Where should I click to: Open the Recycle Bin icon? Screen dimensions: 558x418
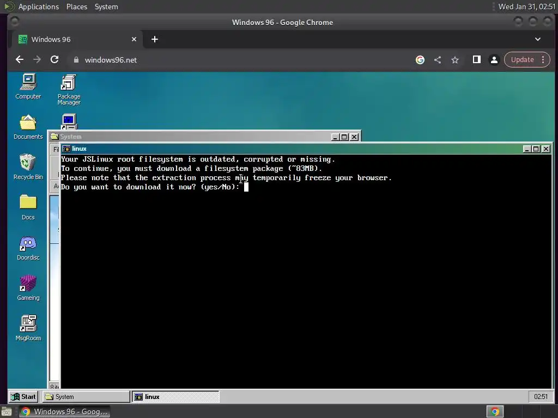click(28, 167)
